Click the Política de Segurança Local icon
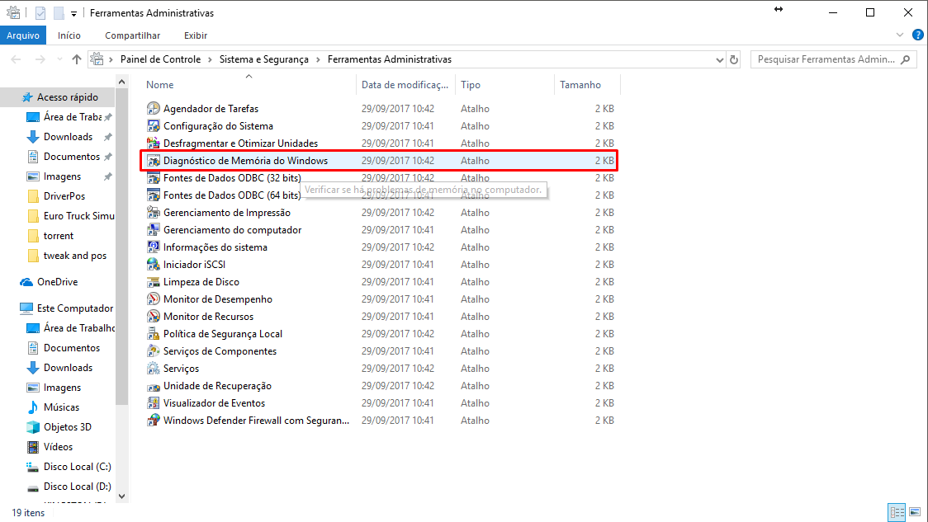 click(154, 334)
